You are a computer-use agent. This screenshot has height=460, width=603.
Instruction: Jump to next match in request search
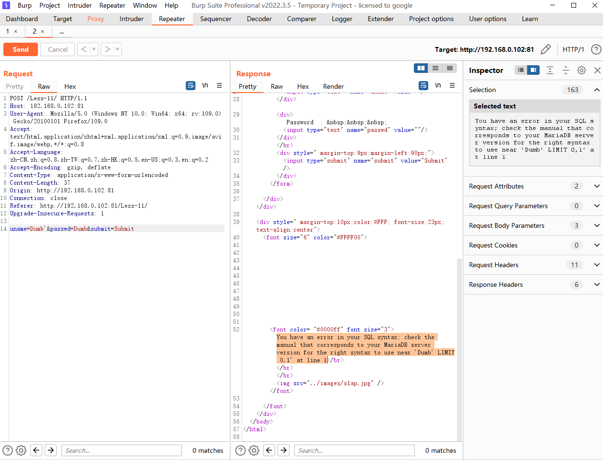point(51,450)
